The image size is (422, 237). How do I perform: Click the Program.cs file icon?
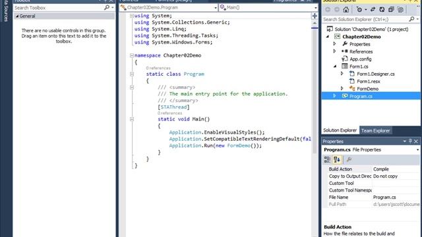(345, 96)
